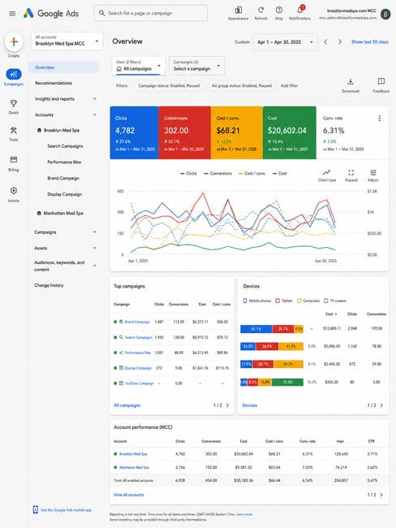Toggle the Computers legend checkbox
Screen dimensions: 396x528
(299, 301)
